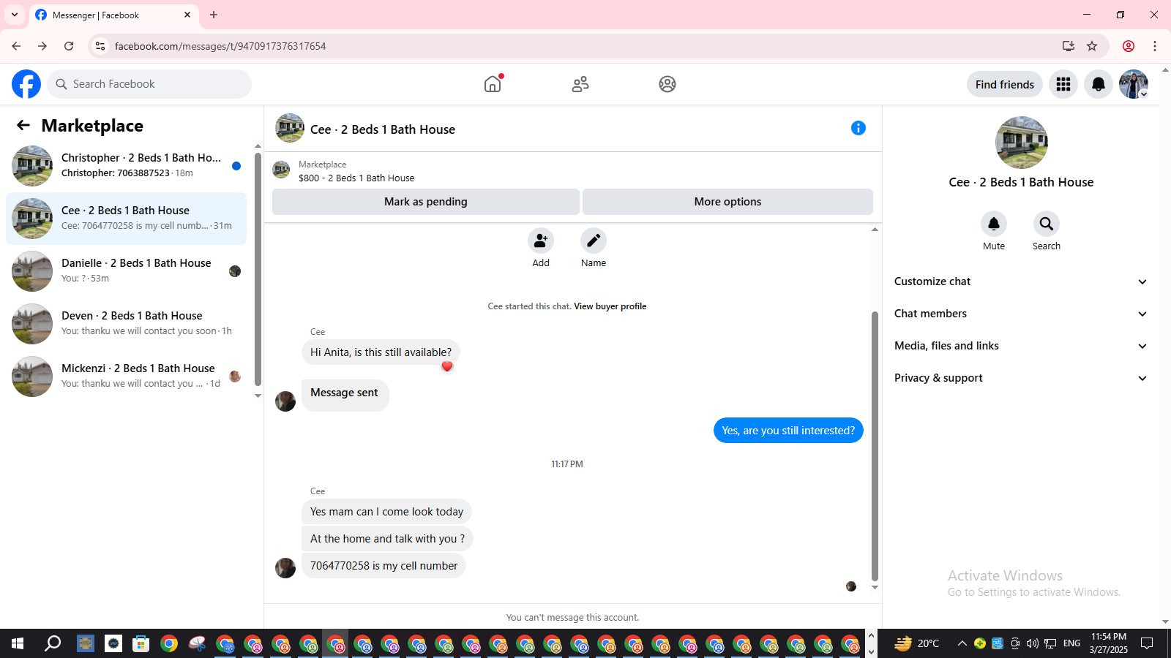Open the Windows Start menu
Image resolution: width=1171 pixels, height=658 pixels.
tap(18, 643)
